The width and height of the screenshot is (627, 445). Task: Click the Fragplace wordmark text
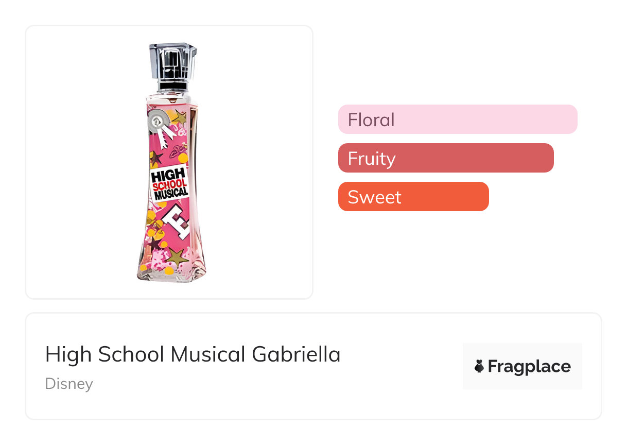tap(529, 367)
